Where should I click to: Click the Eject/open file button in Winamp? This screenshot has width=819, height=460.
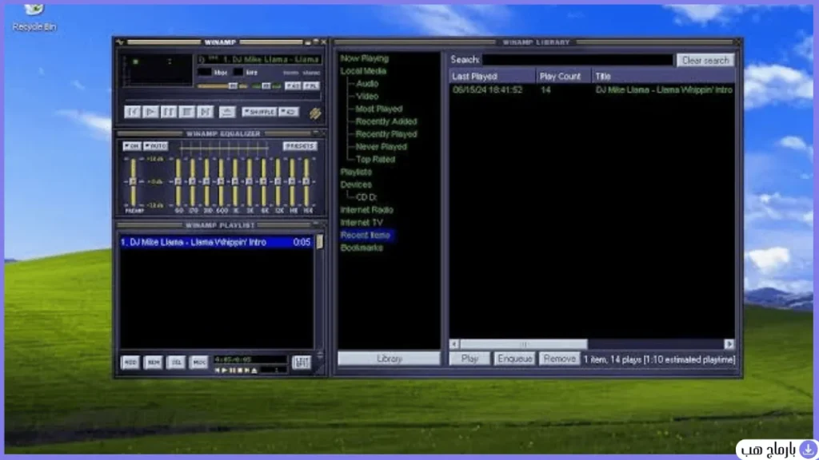pyautogui.click(x=226, y=112)
